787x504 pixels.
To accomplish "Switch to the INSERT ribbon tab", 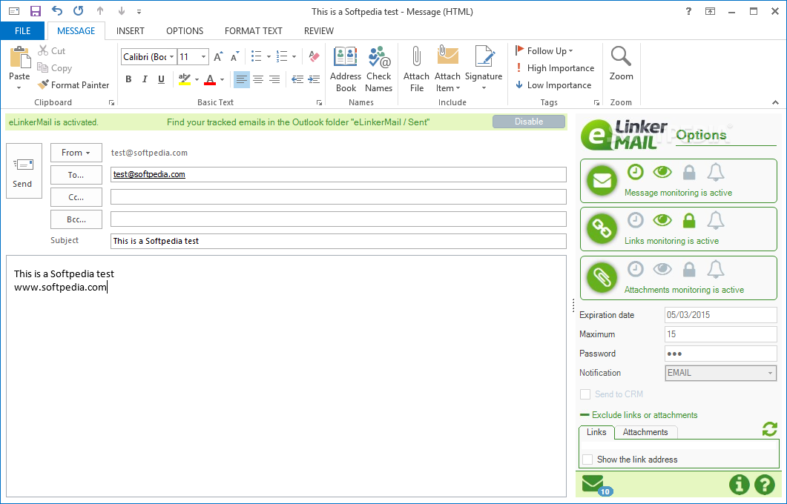I will tap(130, 30).
